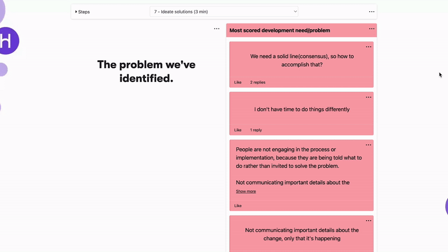Open the top toolbar three-dot options menu
Viewport: 448px width, 252px height.
pos(371,12)
